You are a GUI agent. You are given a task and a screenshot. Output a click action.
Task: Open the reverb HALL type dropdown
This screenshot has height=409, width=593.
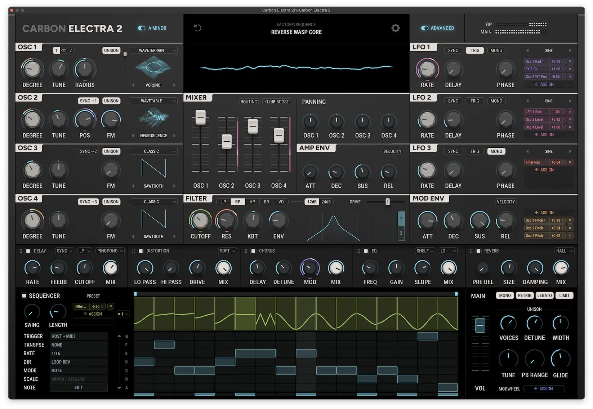pyautogui.click(x=564, y=251)
